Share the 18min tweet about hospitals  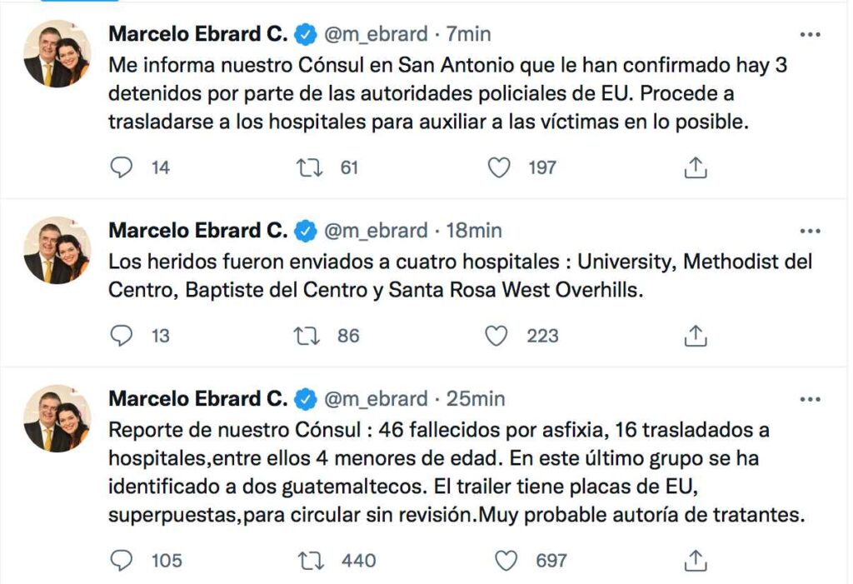tap(696, 336)
